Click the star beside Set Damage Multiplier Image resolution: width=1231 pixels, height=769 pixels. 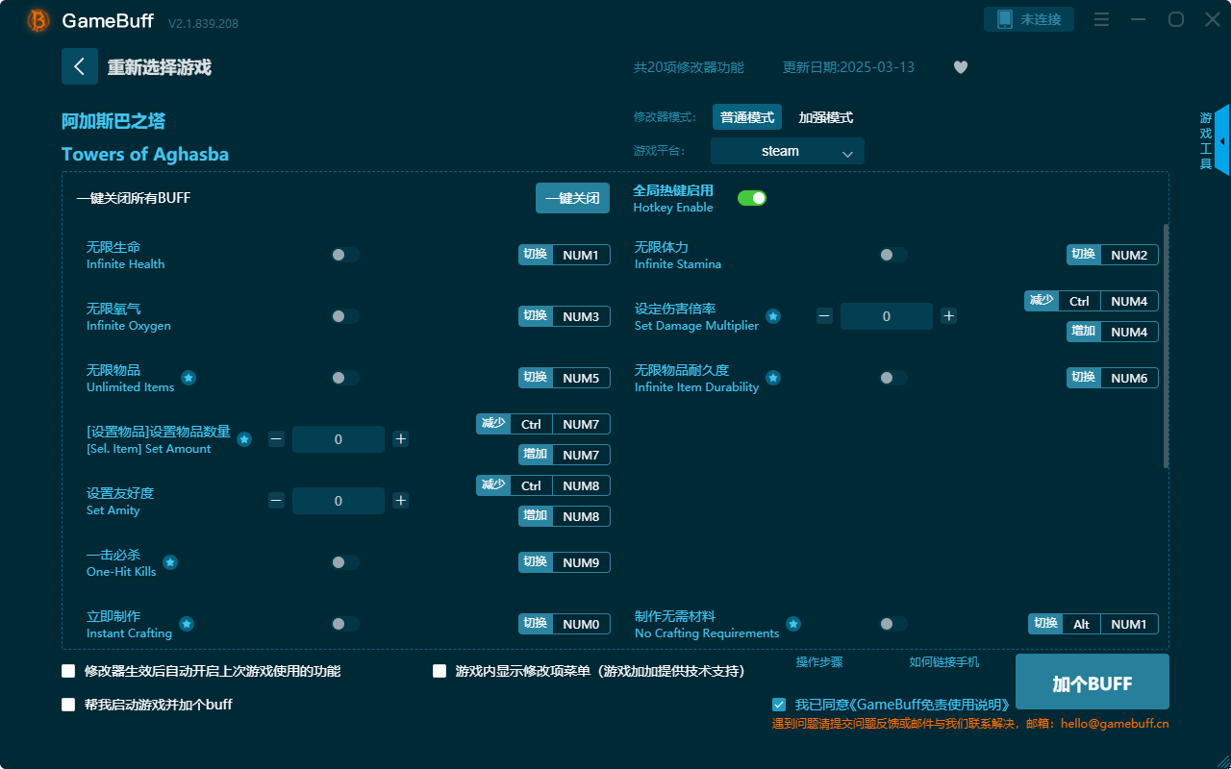tap(772, 317)
